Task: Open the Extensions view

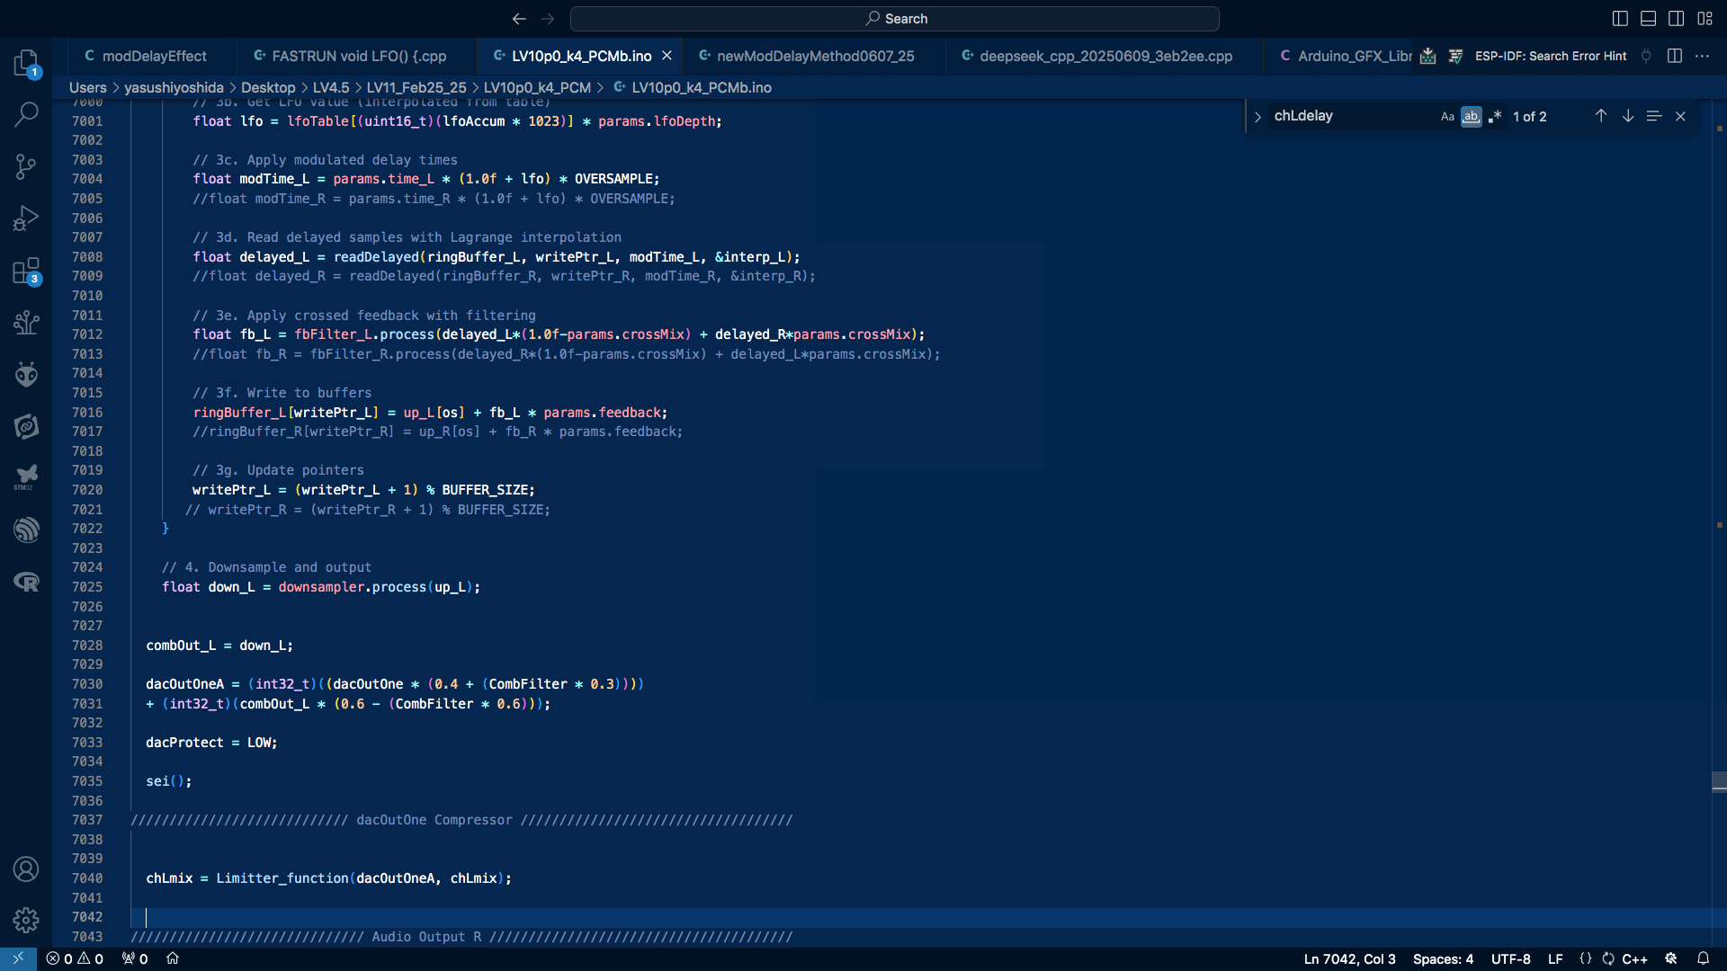Action: pyautogui.click(x=26, y=271)
